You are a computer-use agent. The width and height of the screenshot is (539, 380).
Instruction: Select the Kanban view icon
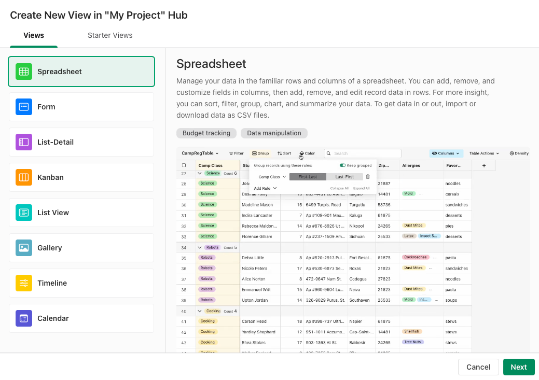(x=24, y=177)
